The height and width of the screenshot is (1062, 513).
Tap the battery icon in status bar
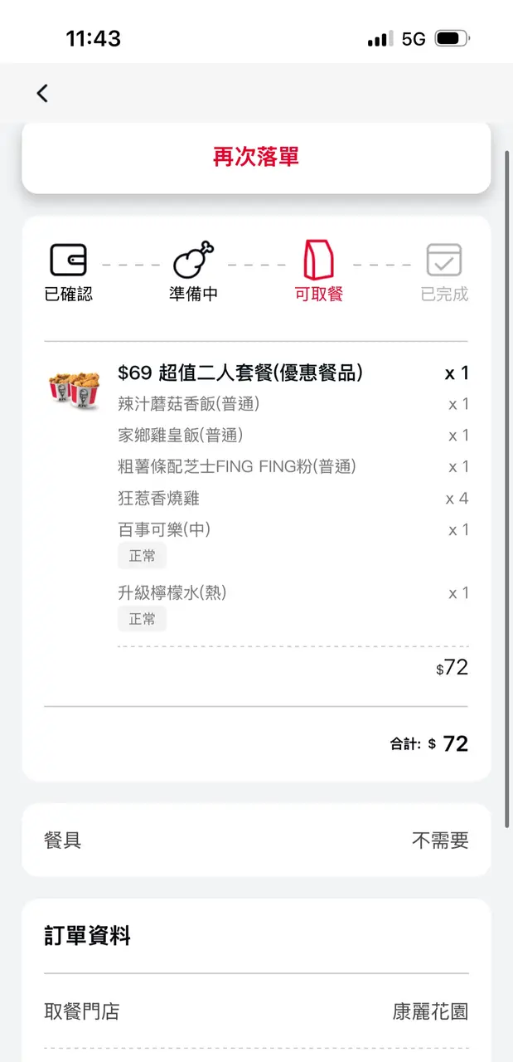pos(452,39)
